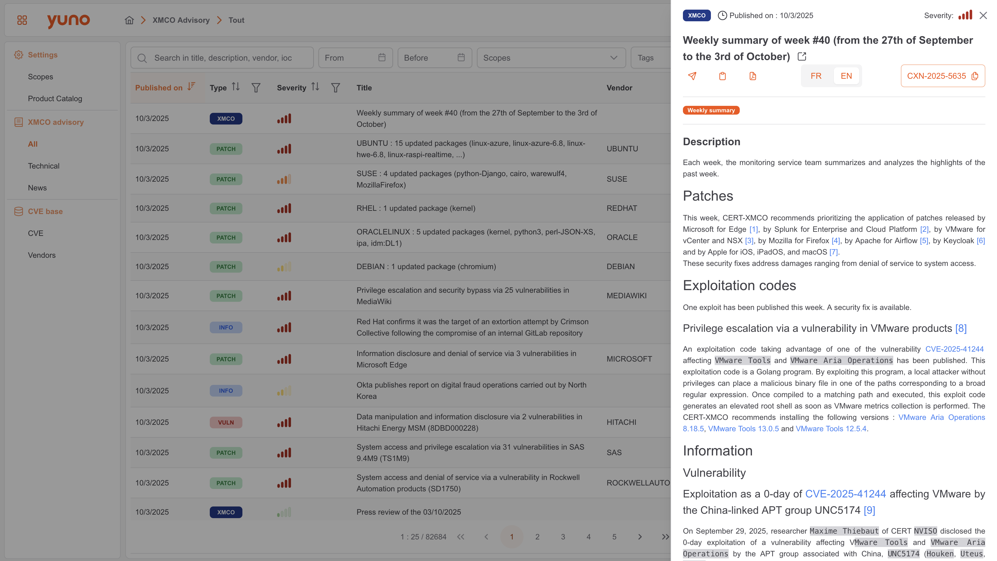Click the apps grid icon
Image resolution: width=997 pixels, height=561 pixels.
click(x=22, y=20)
